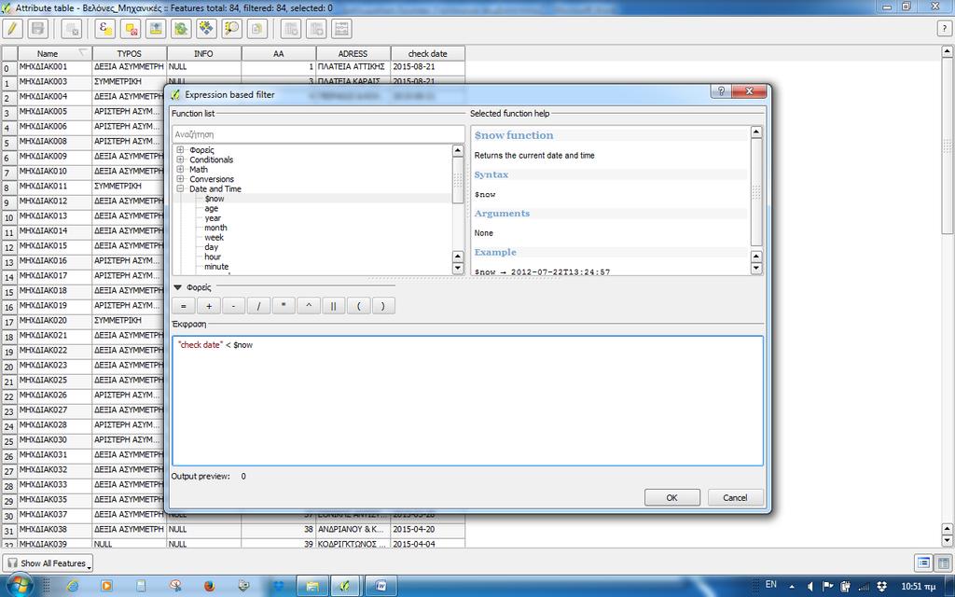Collapse Date and Time group

point(180,188)
